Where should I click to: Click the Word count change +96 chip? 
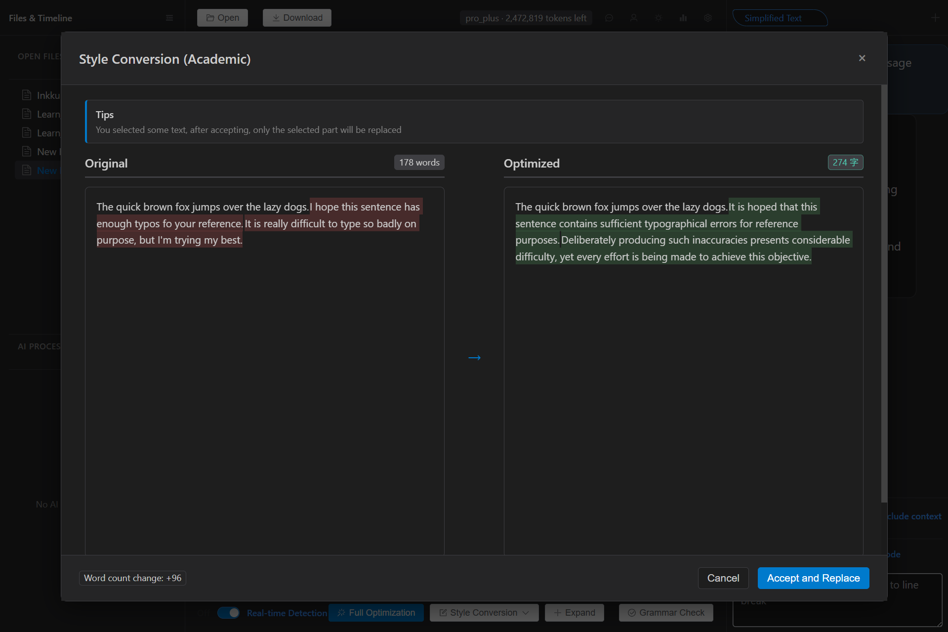pos(132,578)
